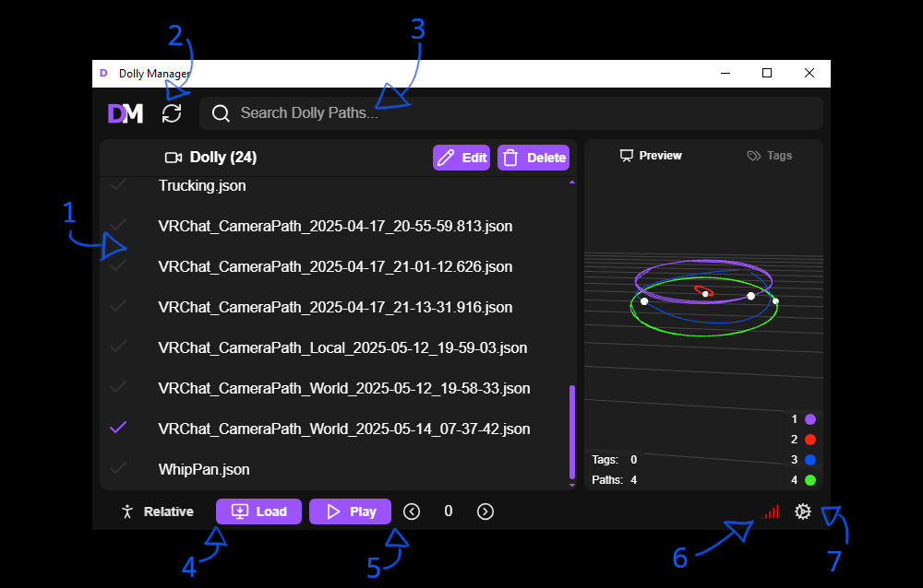923x588 pixels.
Task: Switch to the Preview tab
Action: [651, 156]
